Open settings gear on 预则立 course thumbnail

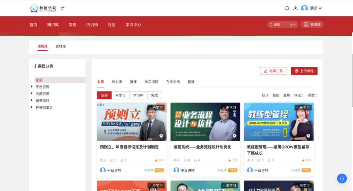[x=161, y=136]
